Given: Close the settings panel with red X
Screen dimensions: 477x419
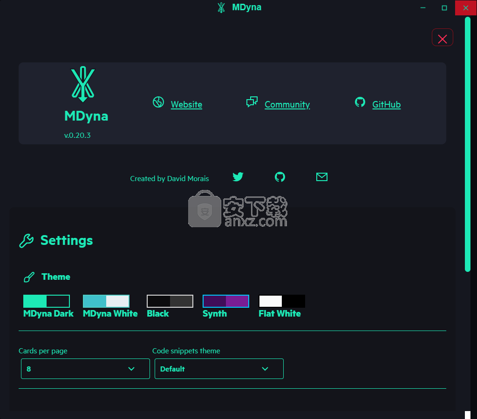Looking at the screenshot, I should click(x=442, y=37).
